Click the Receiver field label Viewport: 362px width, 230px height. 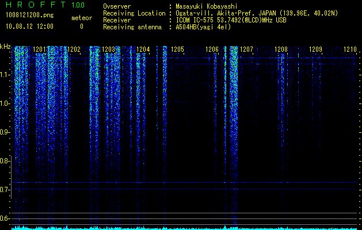click(117, 20)
